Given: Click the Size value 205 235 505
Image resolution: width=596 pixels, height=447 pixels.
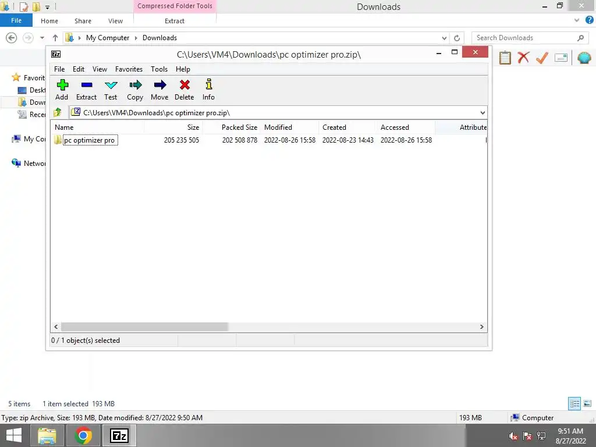Looking at the screenshot, I should (182, 140).
